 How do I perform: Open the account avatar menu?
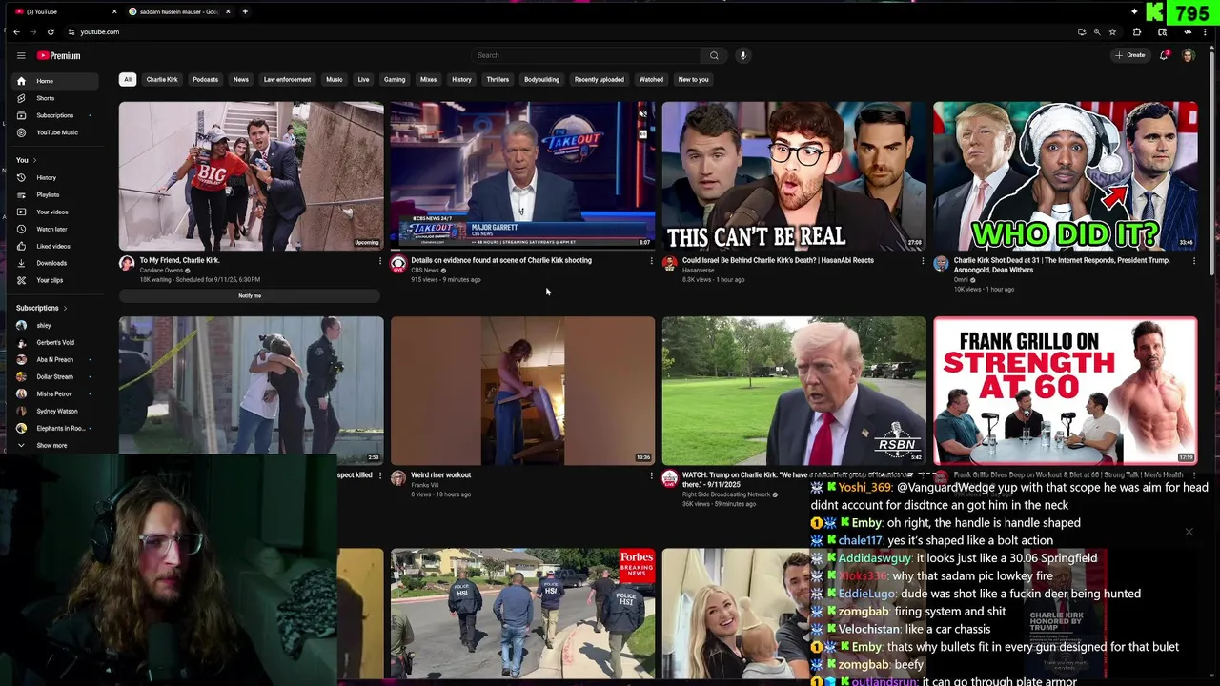[x=1189, y=55]
